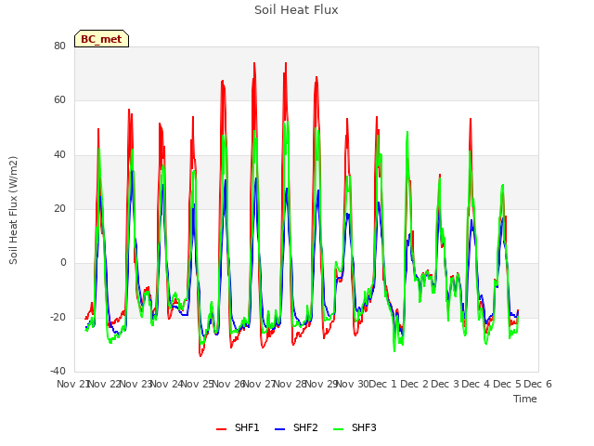Click the Dec 4 x-axis tick label
This screenshot has height=446, width=594.
(476, 384)
